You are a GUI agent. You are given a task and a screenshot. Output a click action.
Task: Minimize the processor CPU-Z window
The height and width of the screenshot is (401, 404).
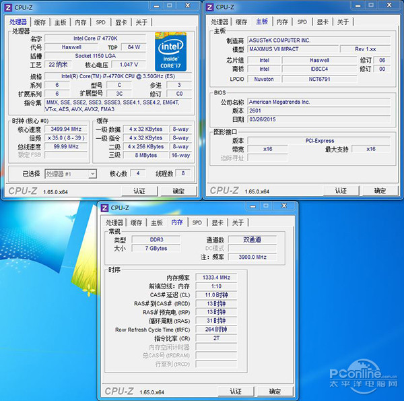coord(157,6)
